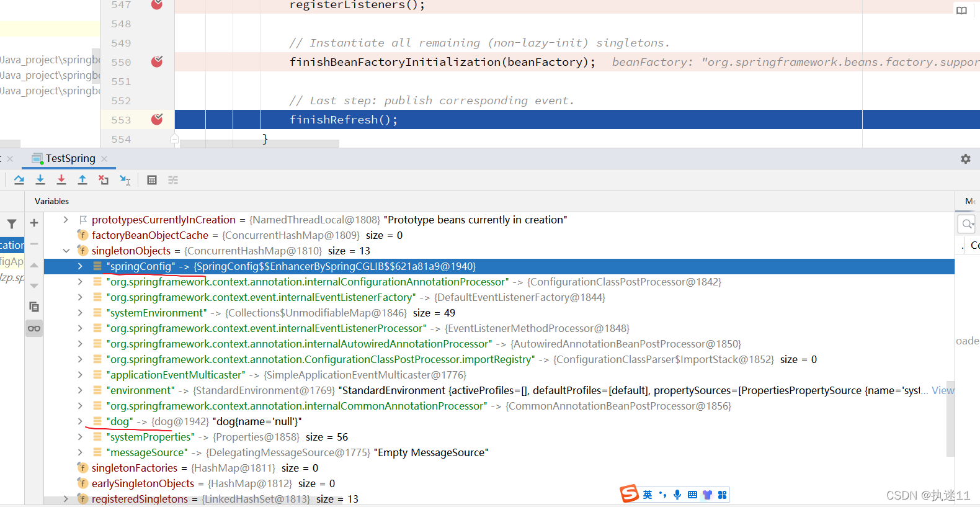This screenshot has height=507, width=980.
Task: Click the move watch up arrow
Action: [34, 265]
